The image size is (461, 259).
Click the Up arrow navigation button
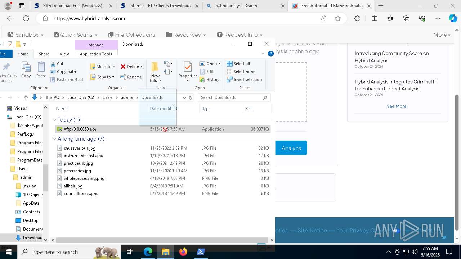[x=26, y=97]
